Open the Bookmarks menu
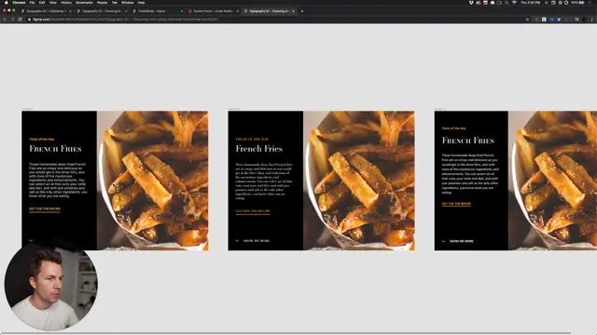This screenshot has width=597, height=335. tap(84, 2)
